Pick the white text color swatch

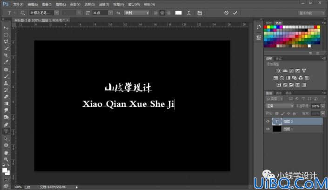(179, 13)
